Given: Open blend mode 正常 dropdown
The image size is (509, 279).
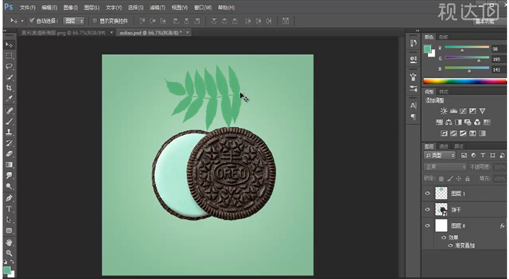Looking at the screenshot, I should coord(445,167).
